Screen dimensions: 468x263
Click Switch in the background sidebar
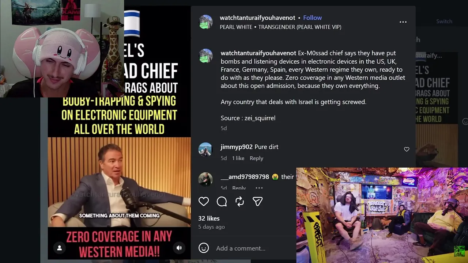[x=444, y=21]
